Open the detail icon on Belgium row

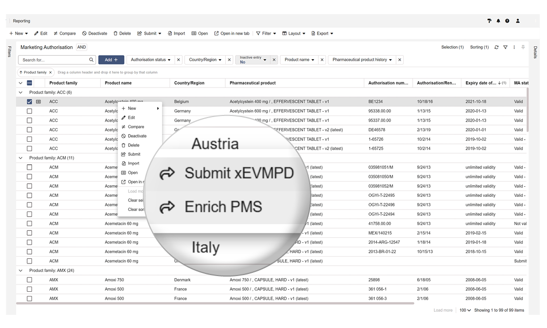[x=38, y=102]
